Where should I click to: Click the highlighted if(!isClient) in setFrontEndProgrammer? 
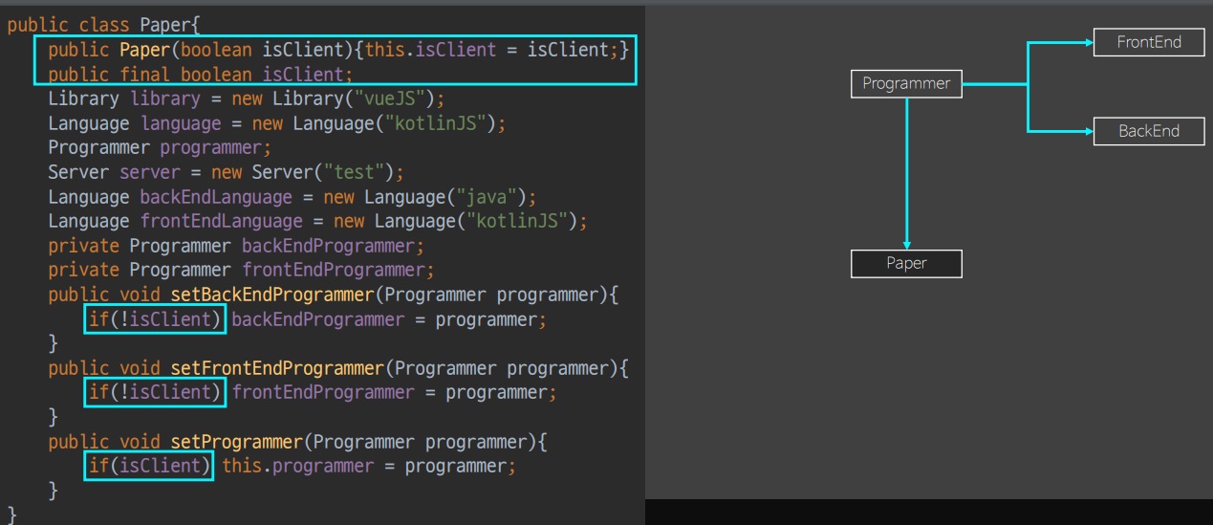155,392
